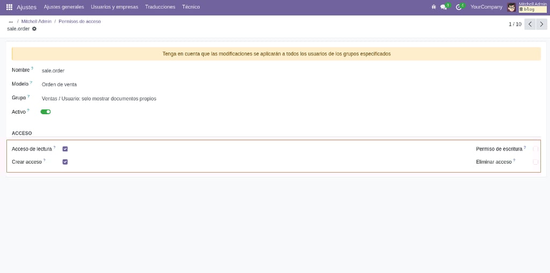Screen dimensions: 550x273
Task: Go to Permisos de acceso breadcrumb
Action: pos(79,21)
